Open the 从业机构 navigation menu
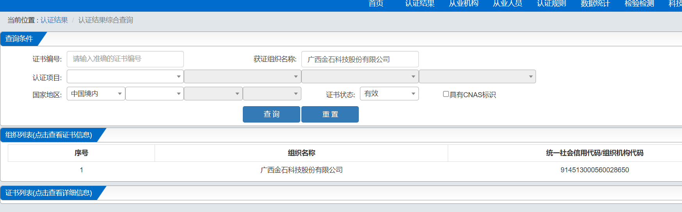The height and width of the screenshot is (212, 682). click(464, 4)
